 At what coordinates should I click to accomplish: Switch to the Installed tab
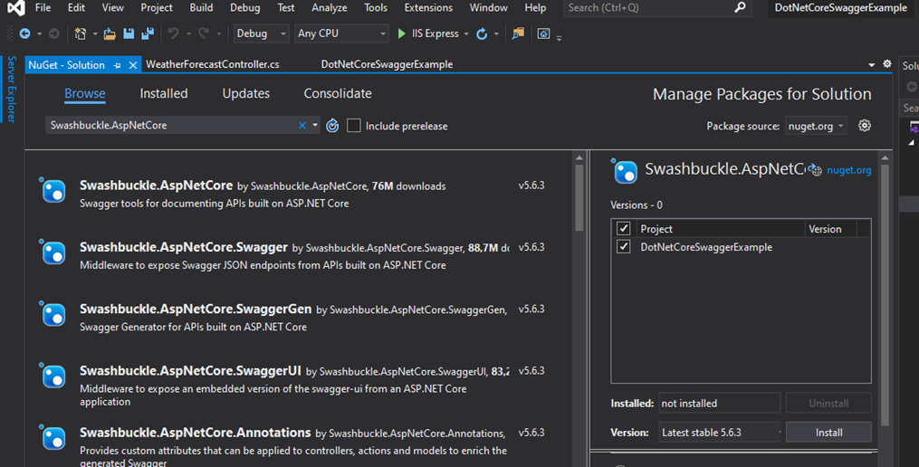pos(164,93)
